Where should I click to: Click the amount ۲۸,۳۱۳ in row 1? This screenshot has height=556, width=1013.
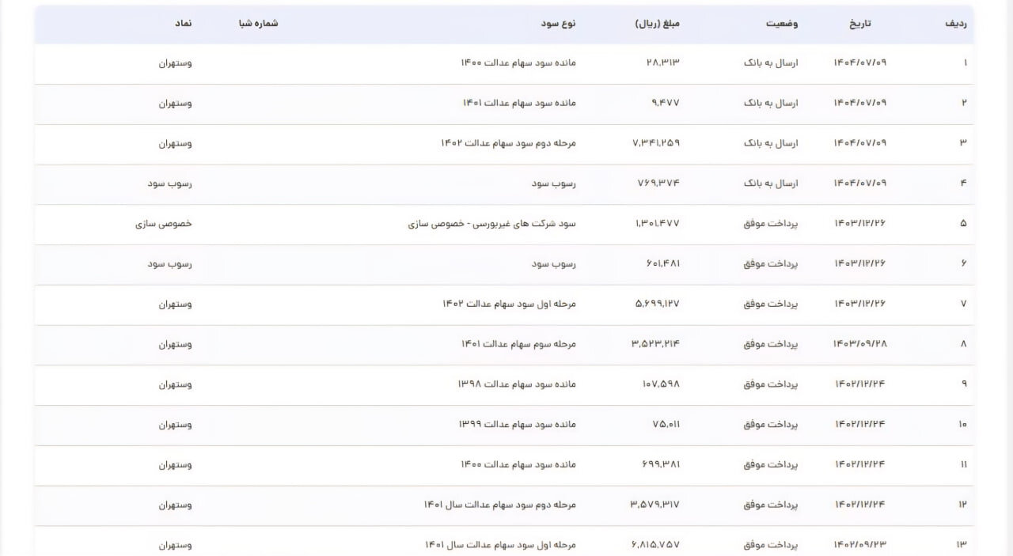point(663,62)
